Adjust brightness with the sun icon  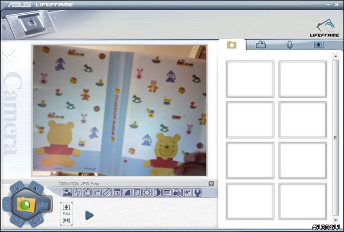(x=147, y=193)
